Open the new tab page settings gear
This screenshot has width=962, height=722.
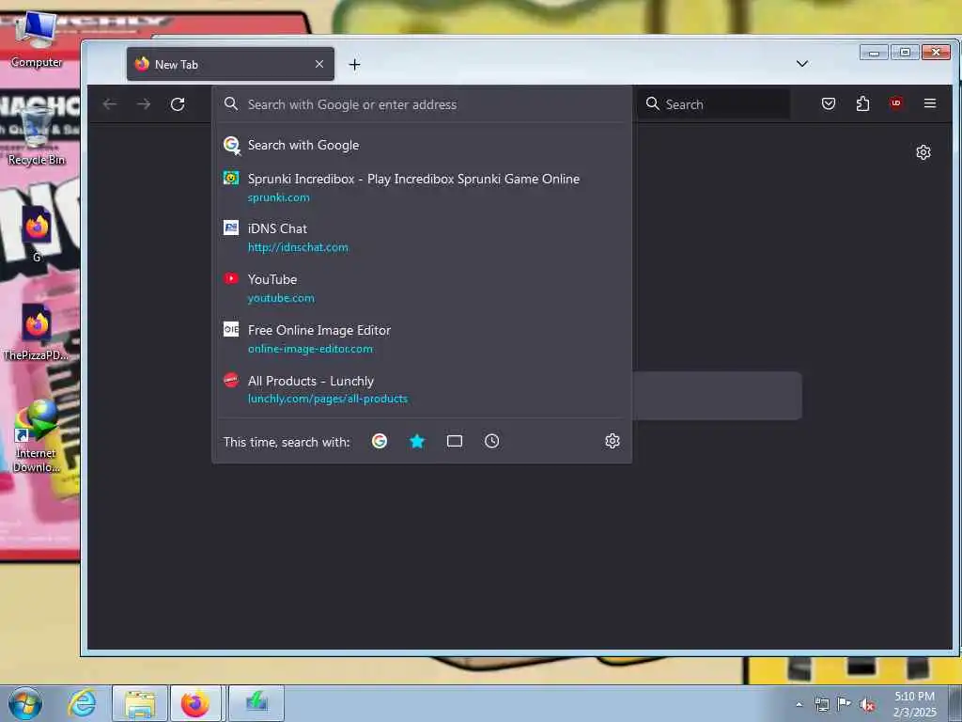click(x=923, y=152)
